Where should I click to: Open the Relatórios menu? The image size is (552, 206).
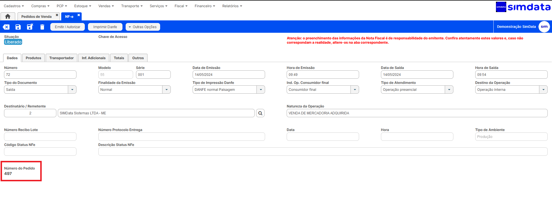pos(232,6)
